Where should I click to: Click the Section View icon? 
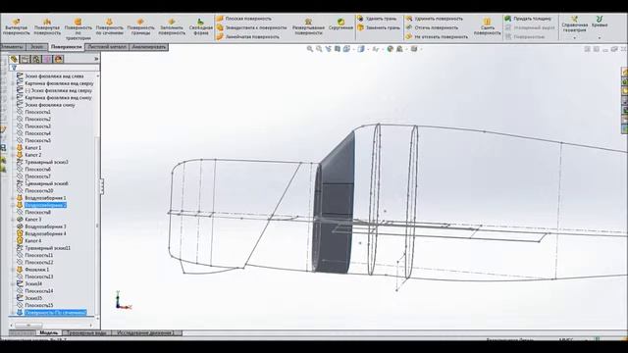(x=338, y=49)
